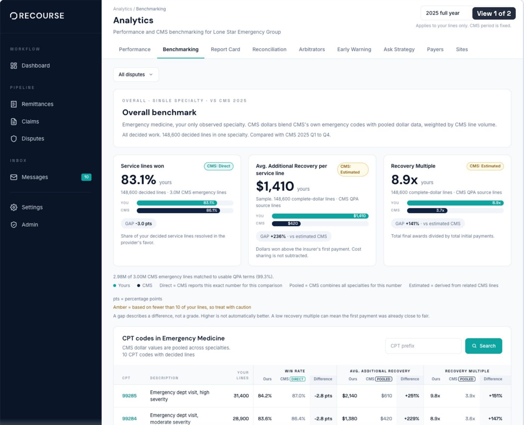Screen dimensions: 524x425
Task: Click the GAP -3.0 pts pill
Action: point(138,224)
